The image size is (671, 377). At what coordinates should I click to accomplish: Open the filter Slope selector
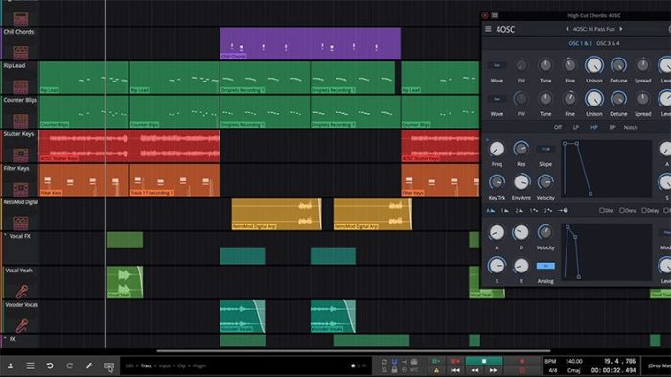click(x=545, y=149)
